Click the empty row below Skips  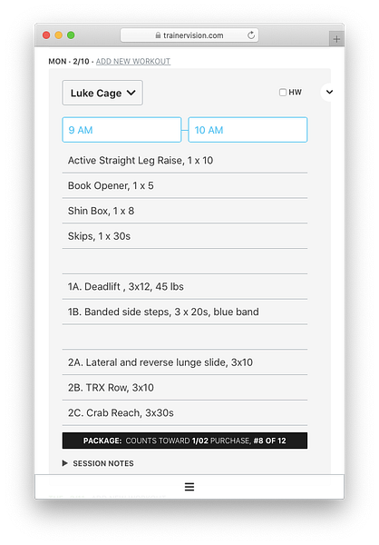(185, 262)
